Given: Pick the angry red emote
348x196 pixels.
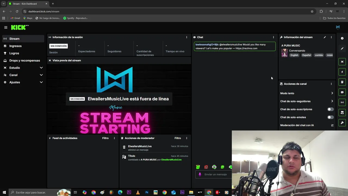Looking at the screenshot, I should click(206, 167).
